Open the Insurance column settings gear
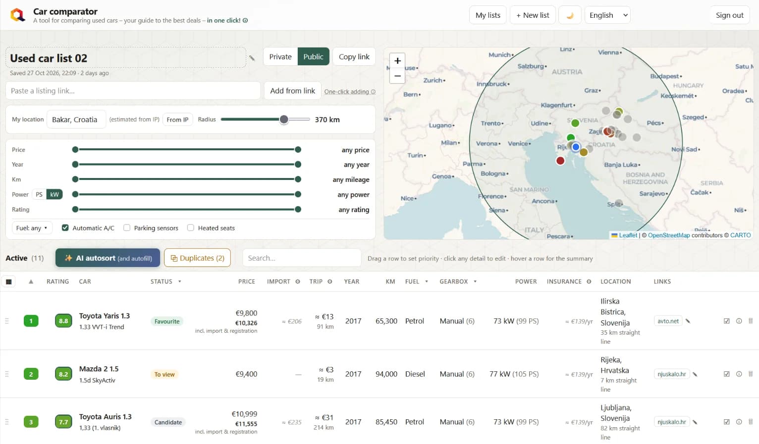This screenshot has height=444, width=759. (x=589, y=281)
